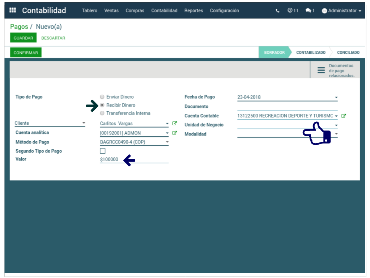Open the apps grid menu icon
The width and height of the screenshot is (370, 278).
[13, 11]
